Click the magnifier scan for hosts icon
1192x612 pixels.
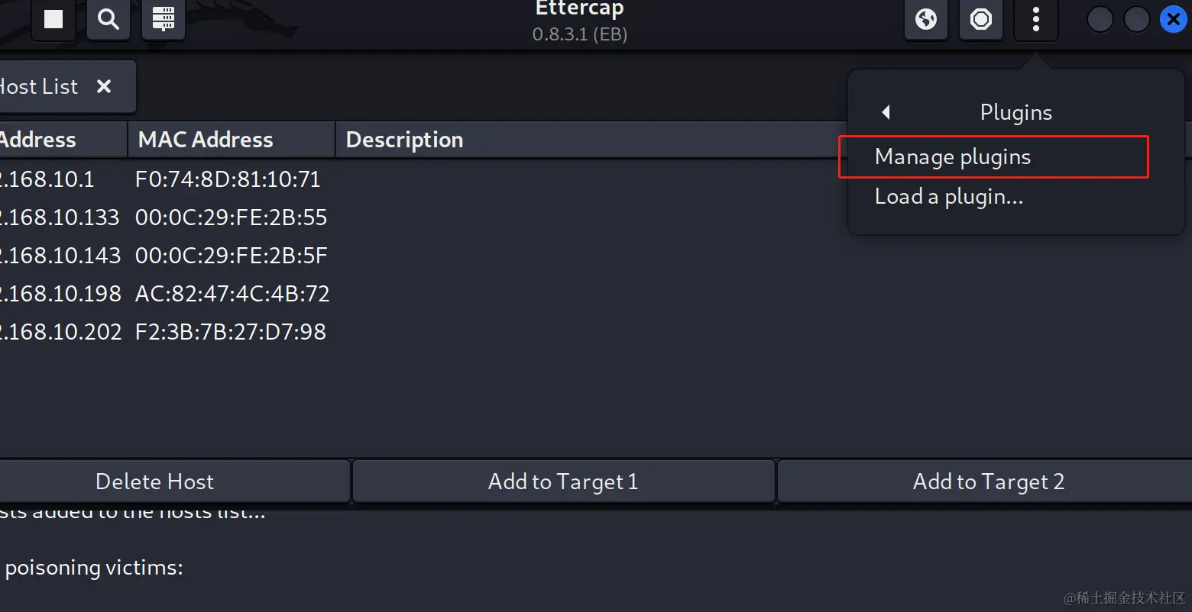pyautogui.click(x=109, y=19)
